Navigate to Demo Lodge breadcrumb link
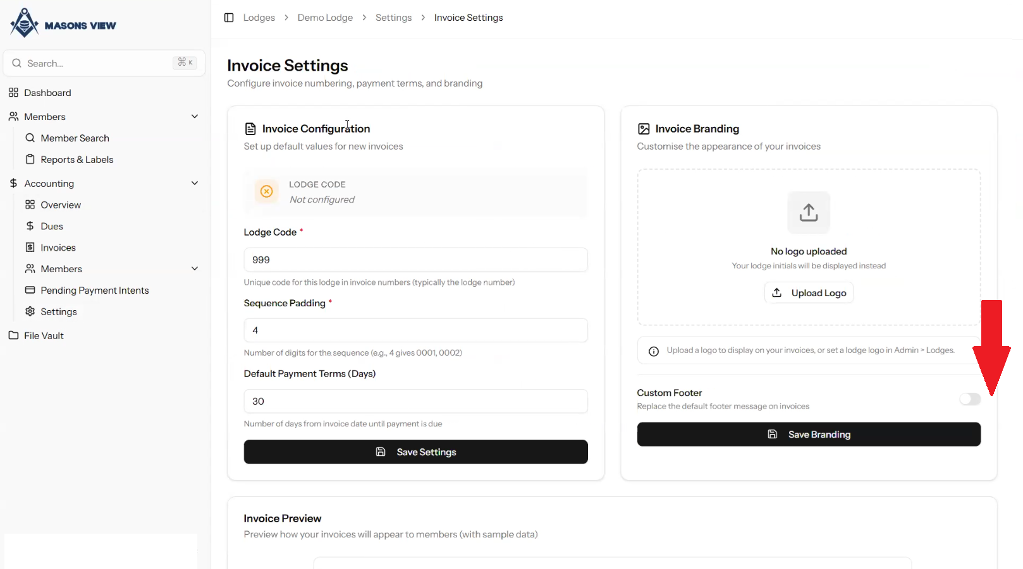Viewport: 1023px width, 569px height. pyautogui.click(x=325, y=18)
